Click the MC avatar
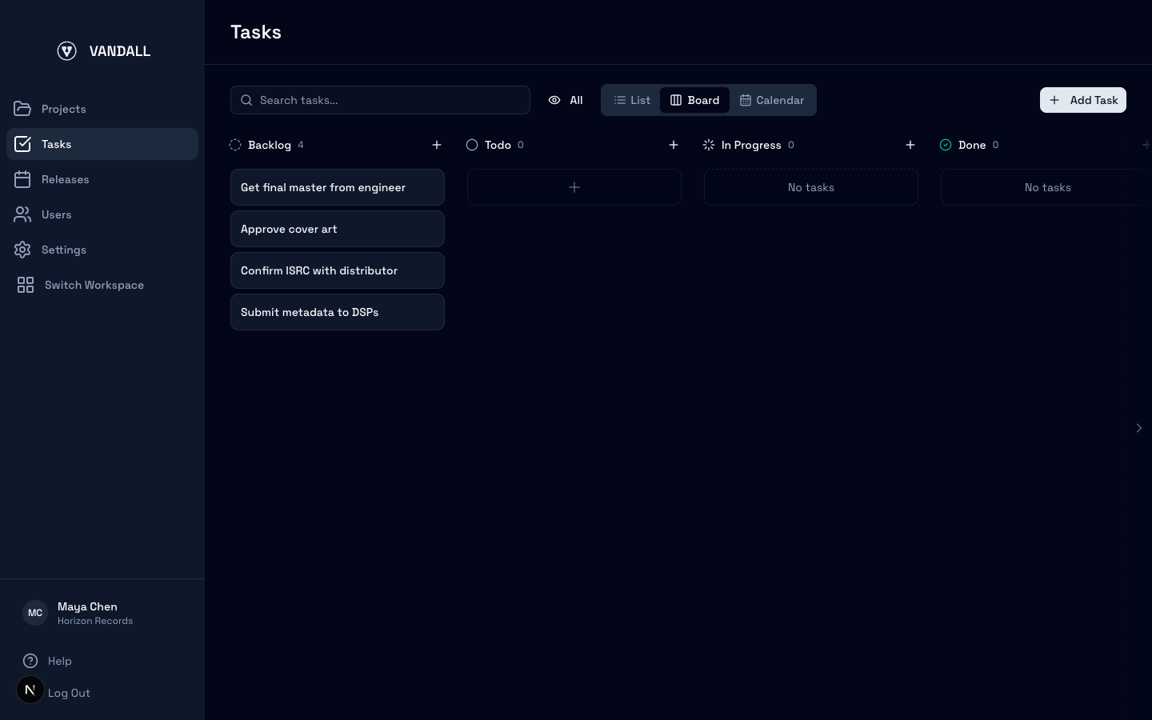This screenshot has width=1152, height=720. click(35, 613)
